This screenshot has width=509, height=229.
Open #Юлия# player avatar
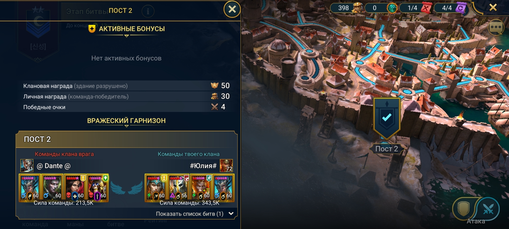[x=226, y=165]
